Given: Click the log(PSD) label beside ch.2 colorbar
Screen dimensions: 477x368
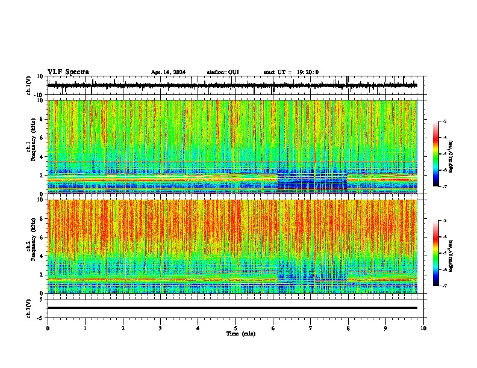Looking at the screenshot, I should pos(450,256).
